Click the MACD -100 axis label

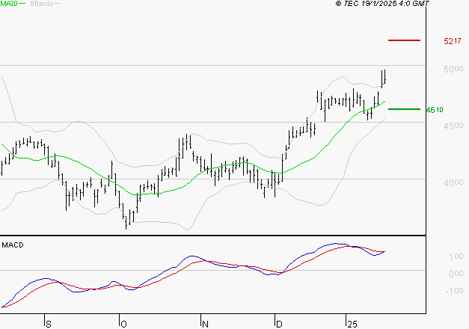click(x=454, y=291)
